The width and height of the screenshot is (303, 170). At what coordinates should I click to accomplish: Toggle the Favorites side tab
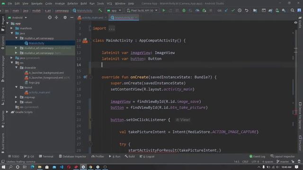[x=3, y=119]
